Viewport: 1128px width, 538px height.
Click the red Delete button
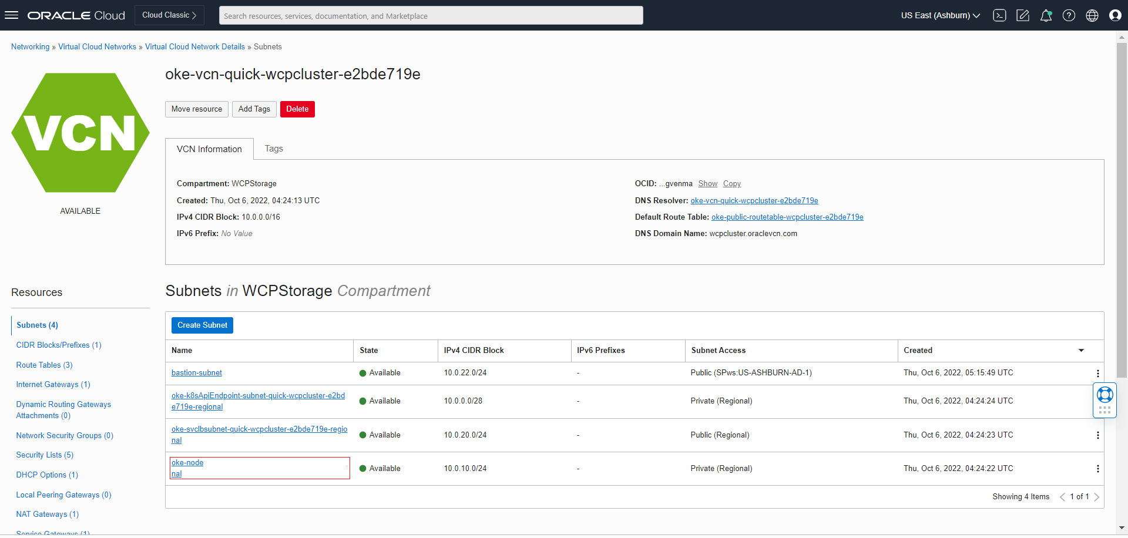[x=297, y=109]
